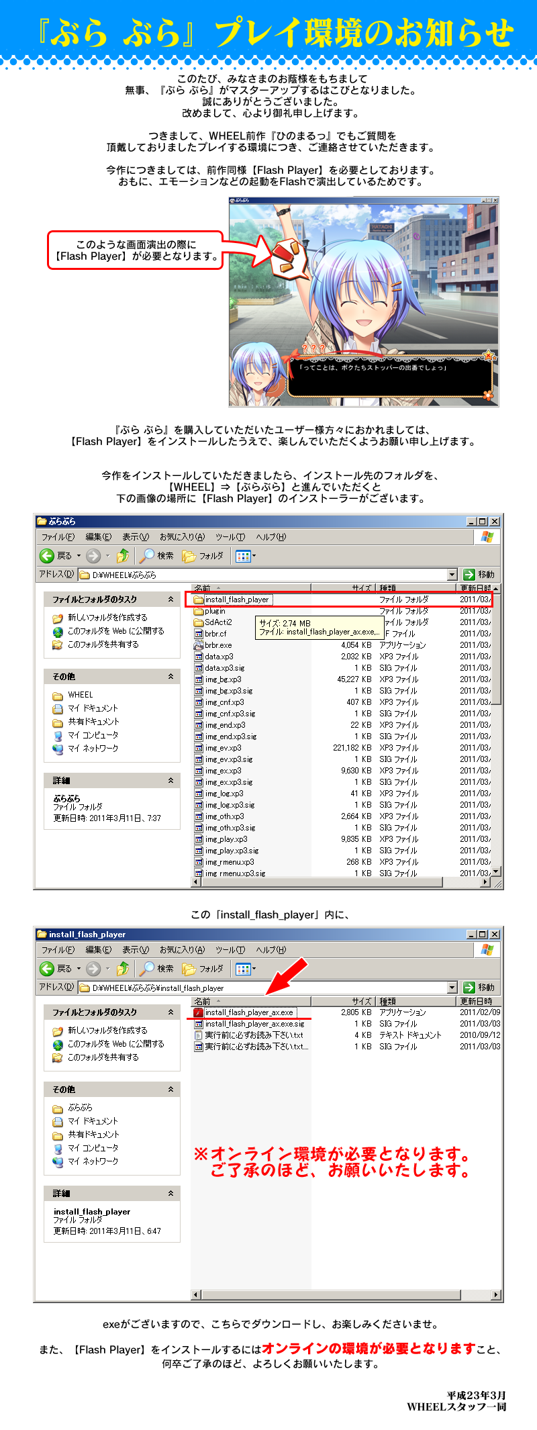Open お気に入り menu in ぶらぶら window

tap(182, 536)
